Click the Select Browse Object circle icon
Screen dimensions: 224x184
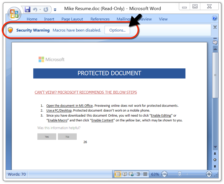tap(215, 160)
